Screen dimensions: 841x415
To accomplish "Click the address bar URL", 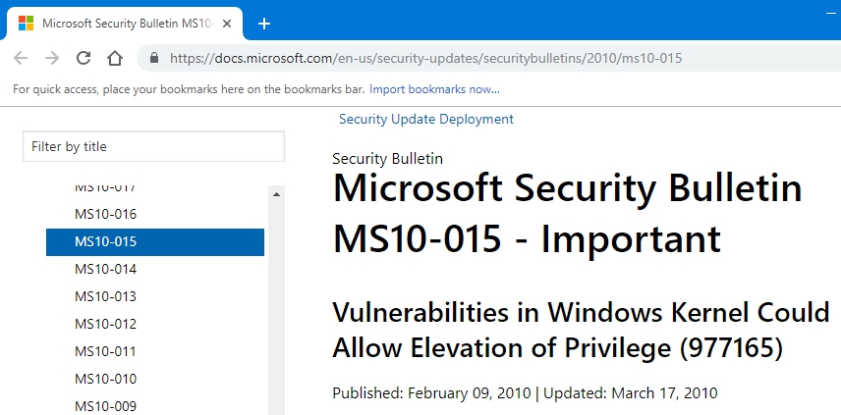I will coord(425,58).
